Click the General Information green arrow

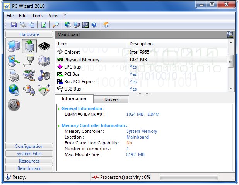click(59, 109)
